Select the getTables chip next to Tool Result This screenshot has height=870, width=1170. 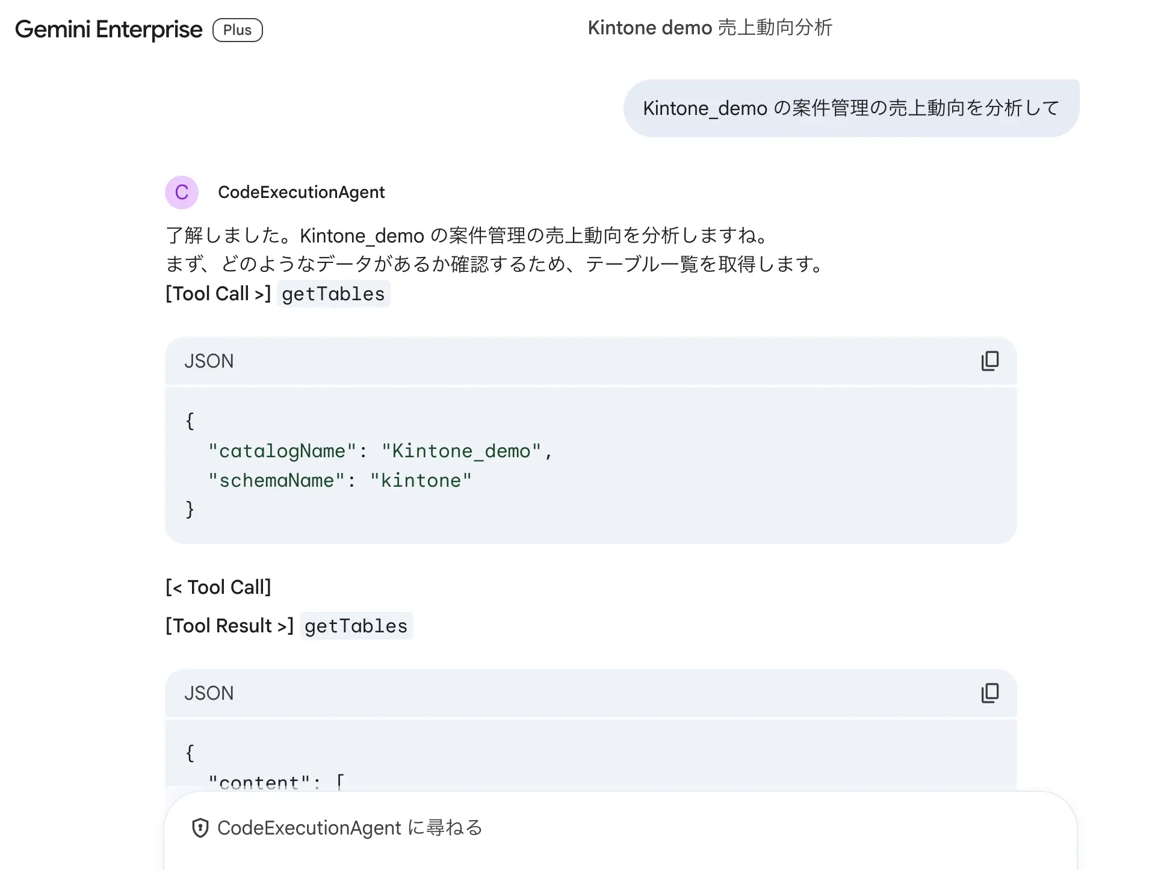(356, 626)
